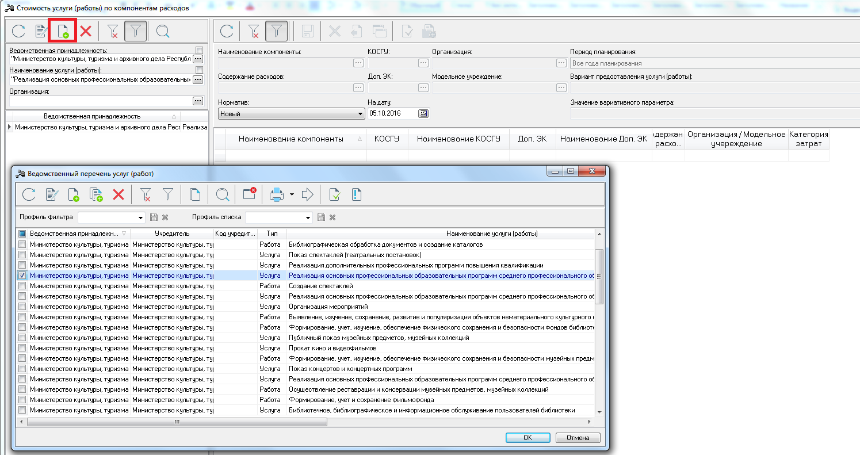Toggle the select-all checkbox in dialog table header
This screenshot has width=860, height=455.
click(x=22, y=234)
